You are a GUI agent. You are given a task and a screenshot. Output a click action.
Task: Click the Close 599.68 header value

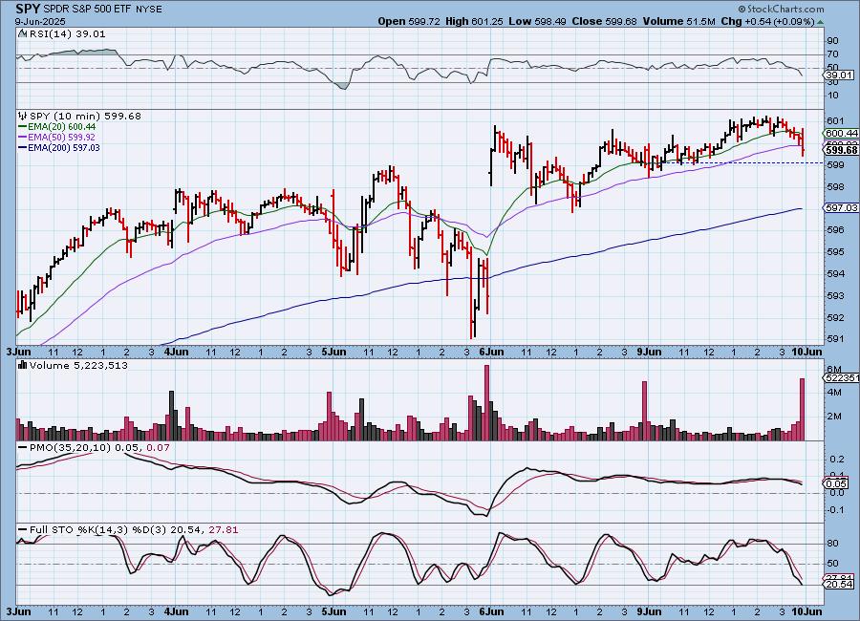pos(605,21)
